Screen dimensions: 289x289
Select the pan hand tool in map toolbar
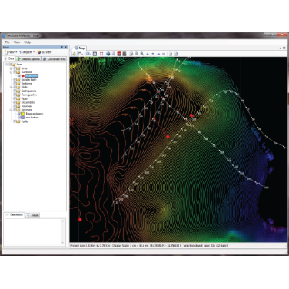(74, 54)
